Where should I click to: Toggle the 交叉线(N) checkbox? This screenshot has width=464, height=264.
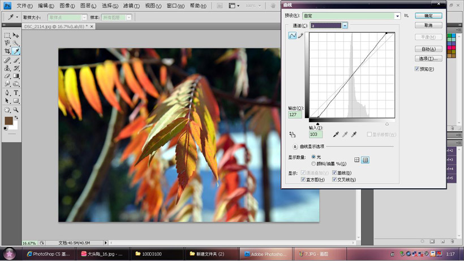pyautogui.click(x=334, y=179)
